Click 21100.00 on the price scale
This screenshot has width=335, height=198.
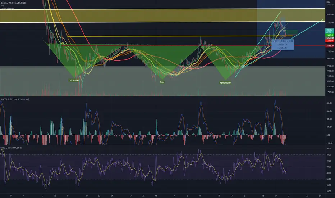tap(330, 51)
